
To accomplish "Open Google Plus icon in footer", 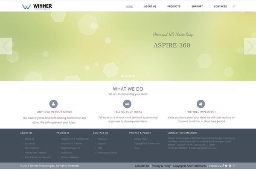I will pos(234,166).
